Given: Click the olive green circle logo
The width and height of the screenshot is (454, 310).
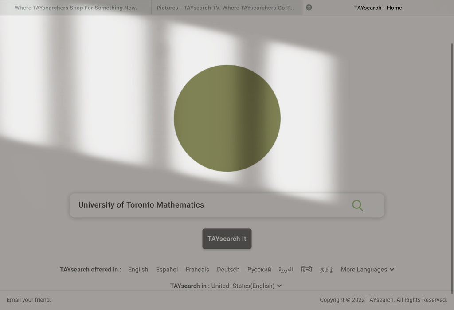Looking at the screenshot, I should point(227,118).
